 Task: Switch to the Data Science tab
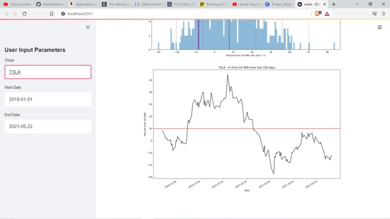[x=149, y=4]
